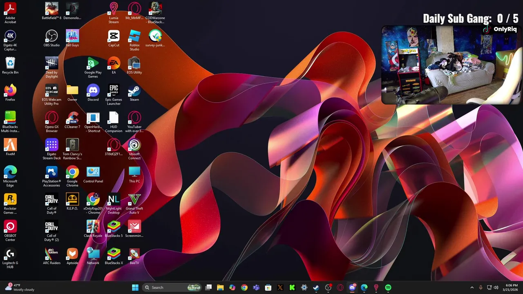Select the Aptoide desktop icon
Screen dimensions: 523x294
click(x=72, y=256)
